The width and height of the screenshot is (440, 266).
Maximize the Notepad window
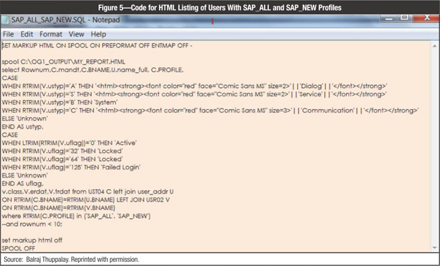pos(404,18)
